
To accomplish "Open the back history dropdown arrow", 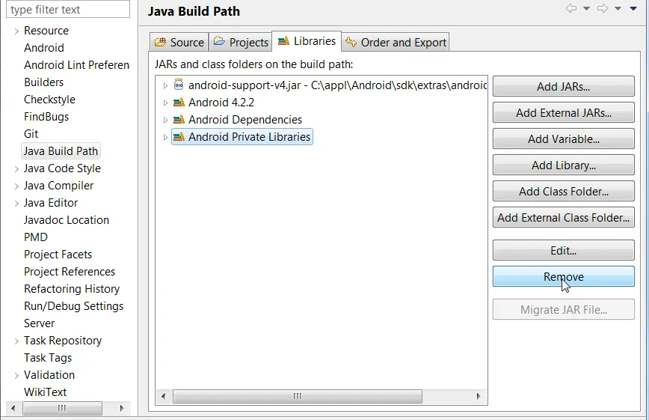I will (x=586, y=8).
